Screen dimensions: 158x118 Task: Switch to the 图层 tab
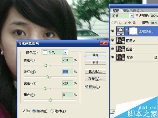pyautogui.click(x=116, y=11)
